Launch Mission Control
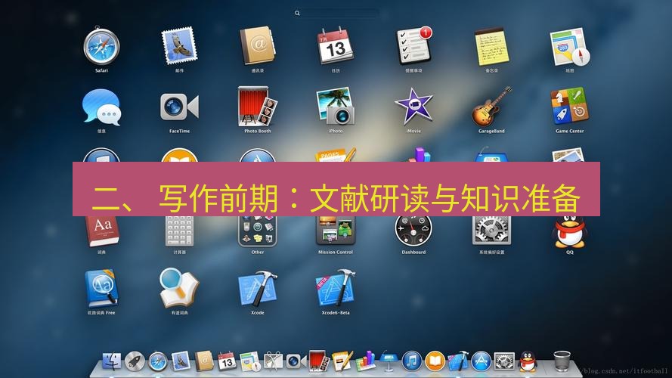The height and width of the screenshot is (378, 672). point(335,231)
